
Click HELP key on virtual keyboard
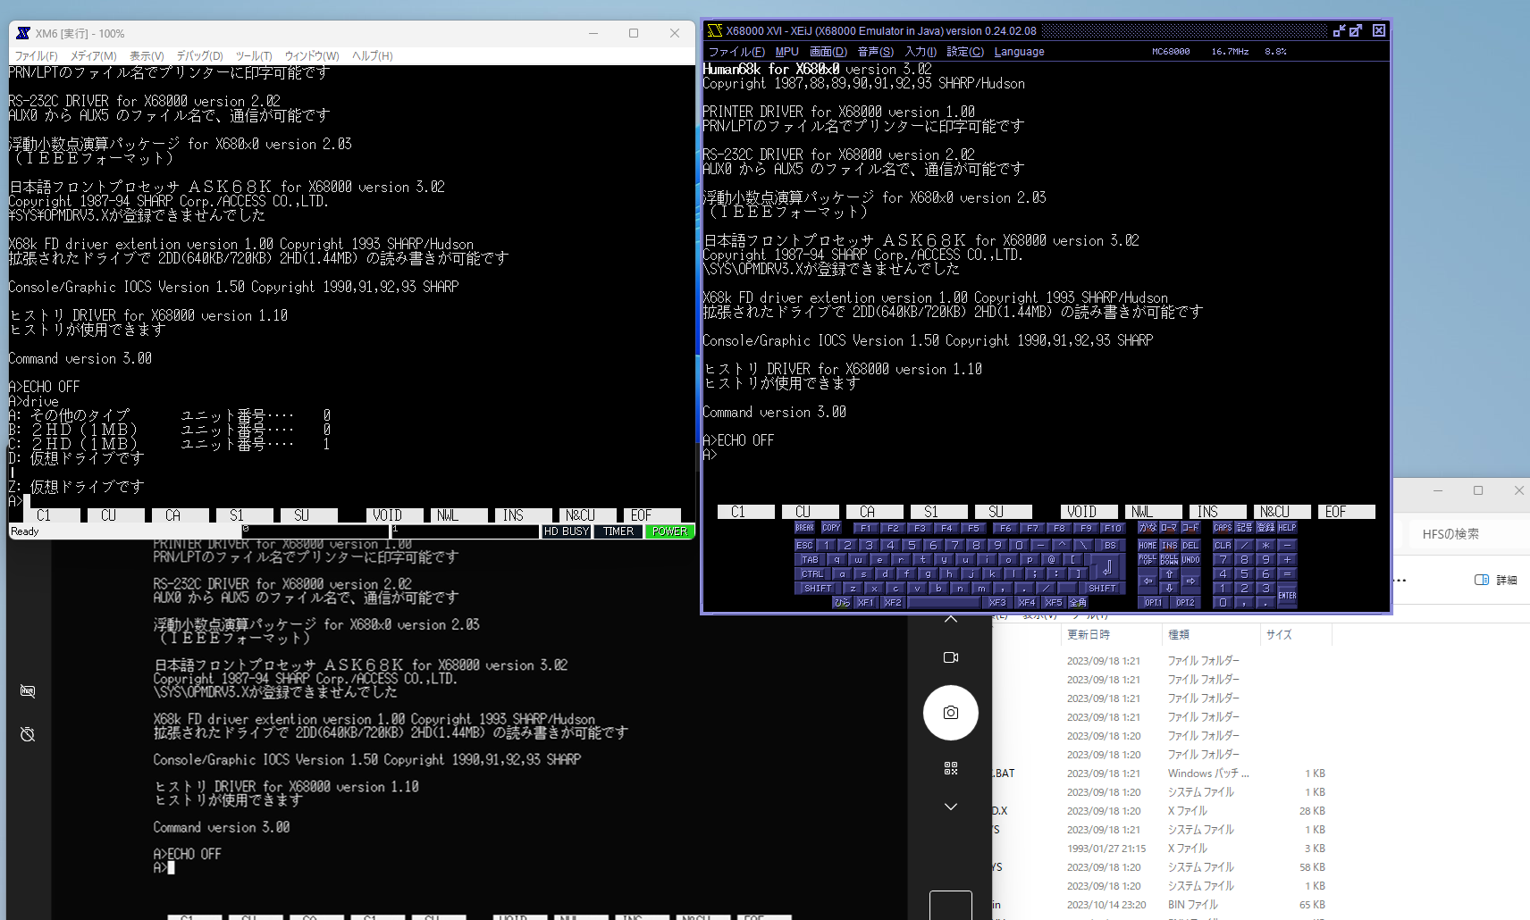tap(1287, 528)
